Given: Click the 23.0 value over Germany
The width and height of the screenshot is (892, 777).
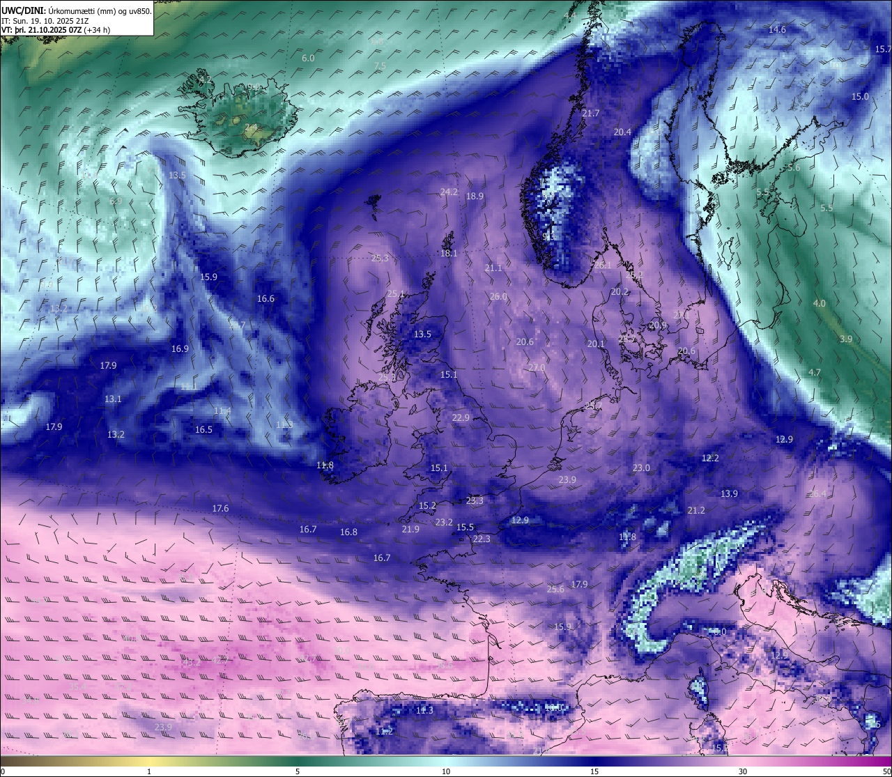Looking at the screenshot, I should point(641,468).
